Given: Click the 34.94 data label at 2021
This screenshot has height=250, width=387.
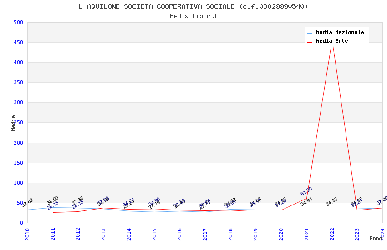Looking at the screenshot, I should (306, 202).
